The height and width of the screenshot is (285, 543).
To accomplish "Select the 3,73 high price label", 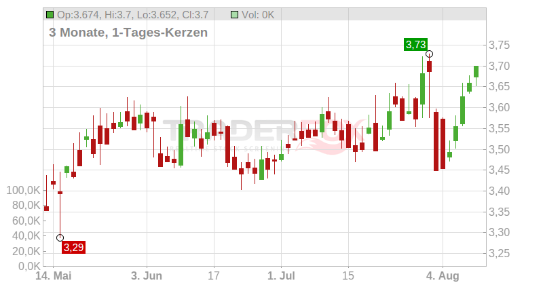I will tap(415, 45).
